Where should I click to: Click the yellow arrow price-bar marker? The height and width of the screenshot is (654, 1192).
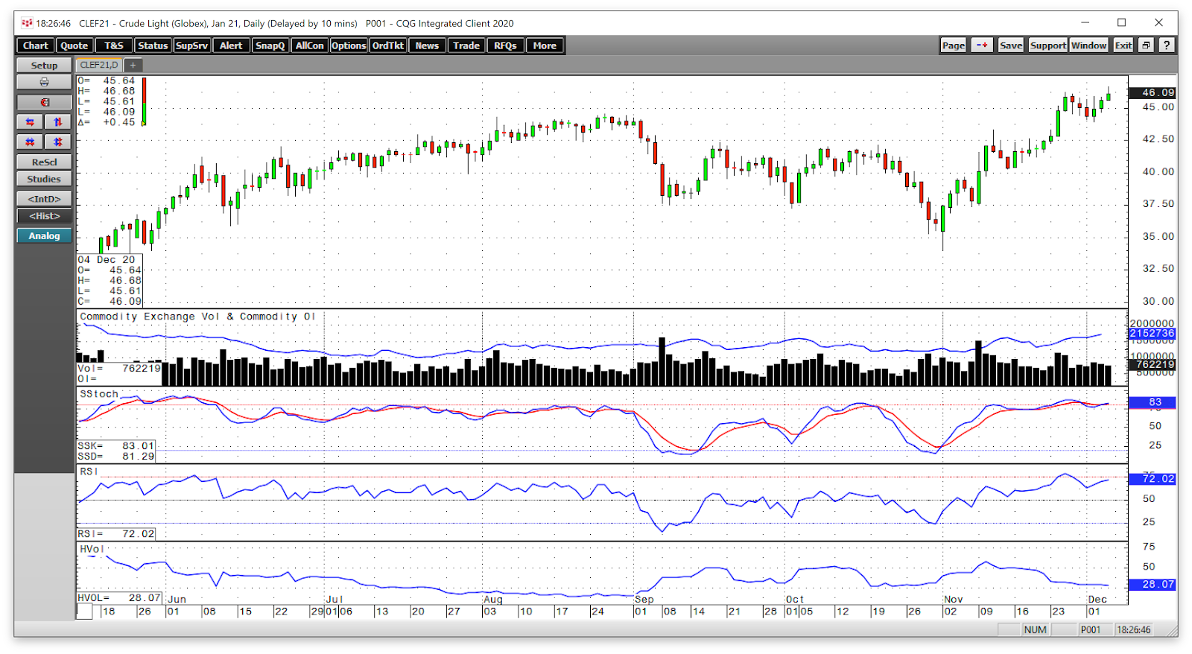(x=144, y=123)
